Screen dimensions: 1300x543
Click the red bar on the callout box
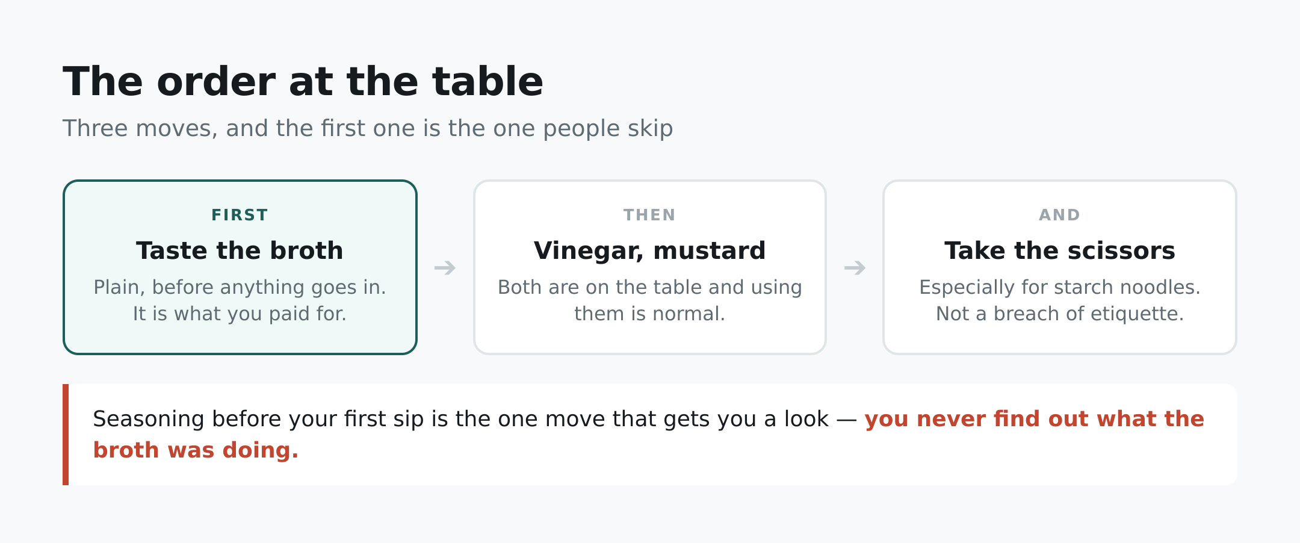click(66, 435)
